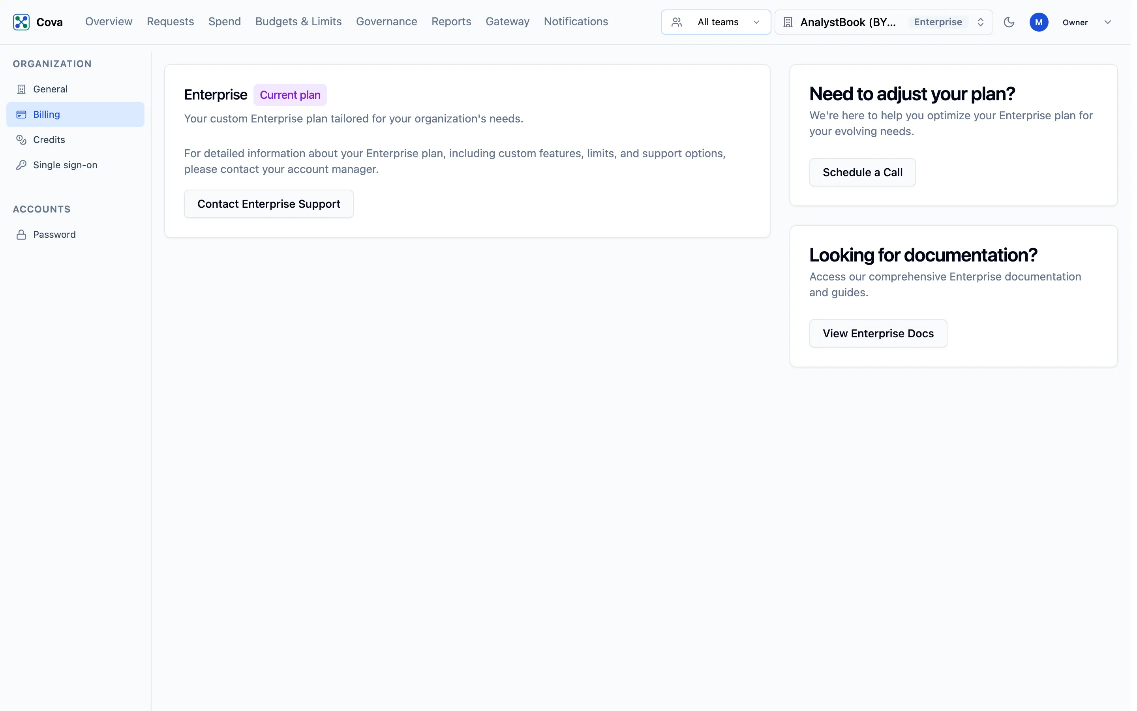Select General in the sidebar
The height and width of the screenshot is (711, 1137).
(x=75, y=89)
